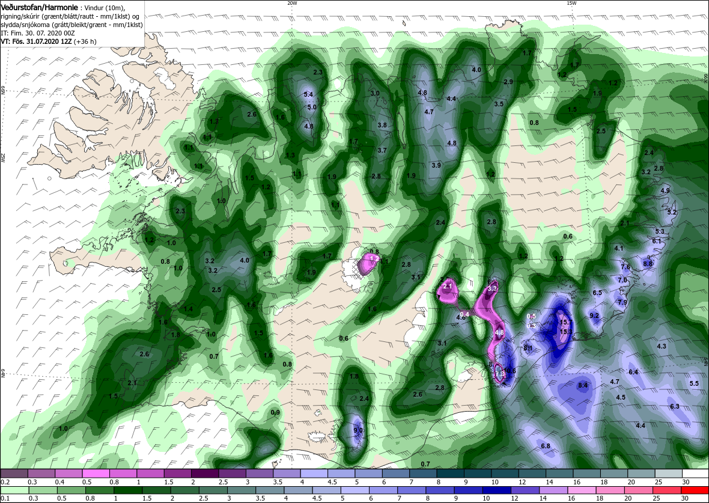Select the 3.8 precipitation value
709x503 pixels.
pyautogui.click(x=382, y=125)
